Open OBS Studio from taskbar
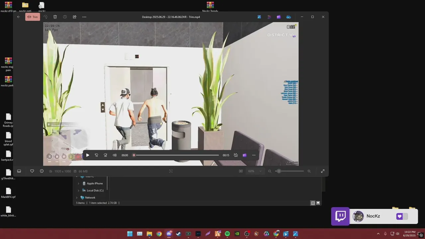Screen dimensions: 425x239 [x=247, y=234]
